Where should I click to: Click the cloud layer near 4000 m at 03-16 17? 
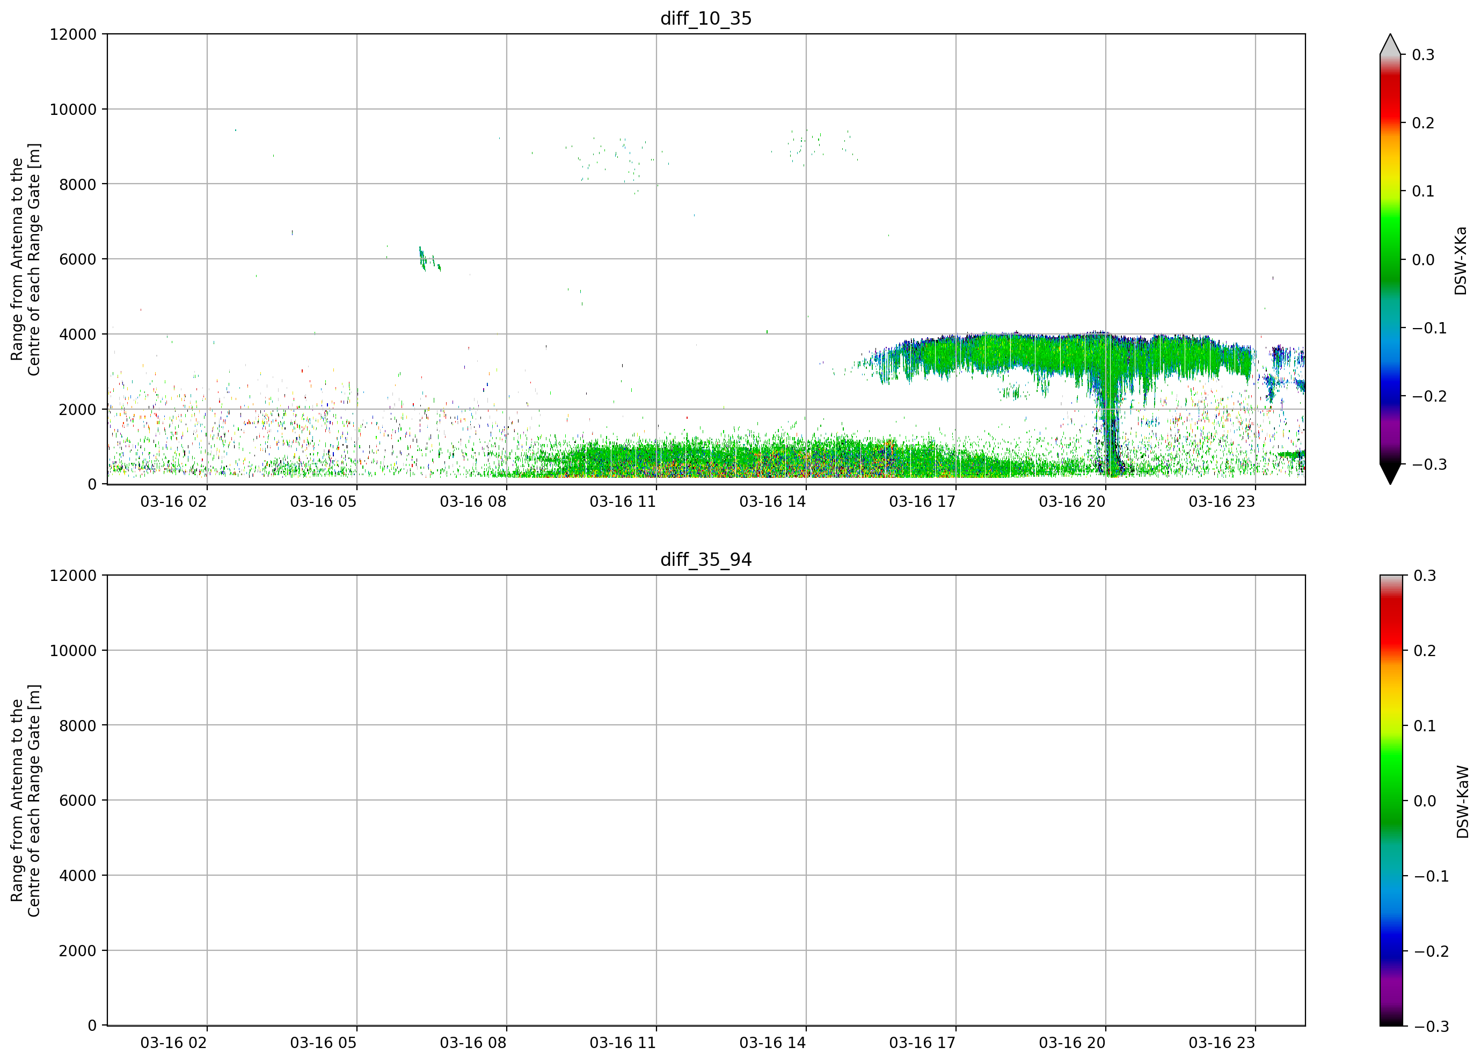(x=956, y=356)
